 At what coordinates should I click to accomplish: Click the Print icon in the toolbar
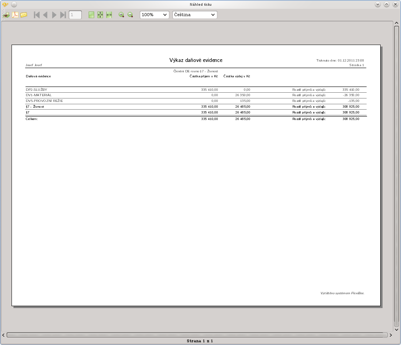tap(7, 15)
